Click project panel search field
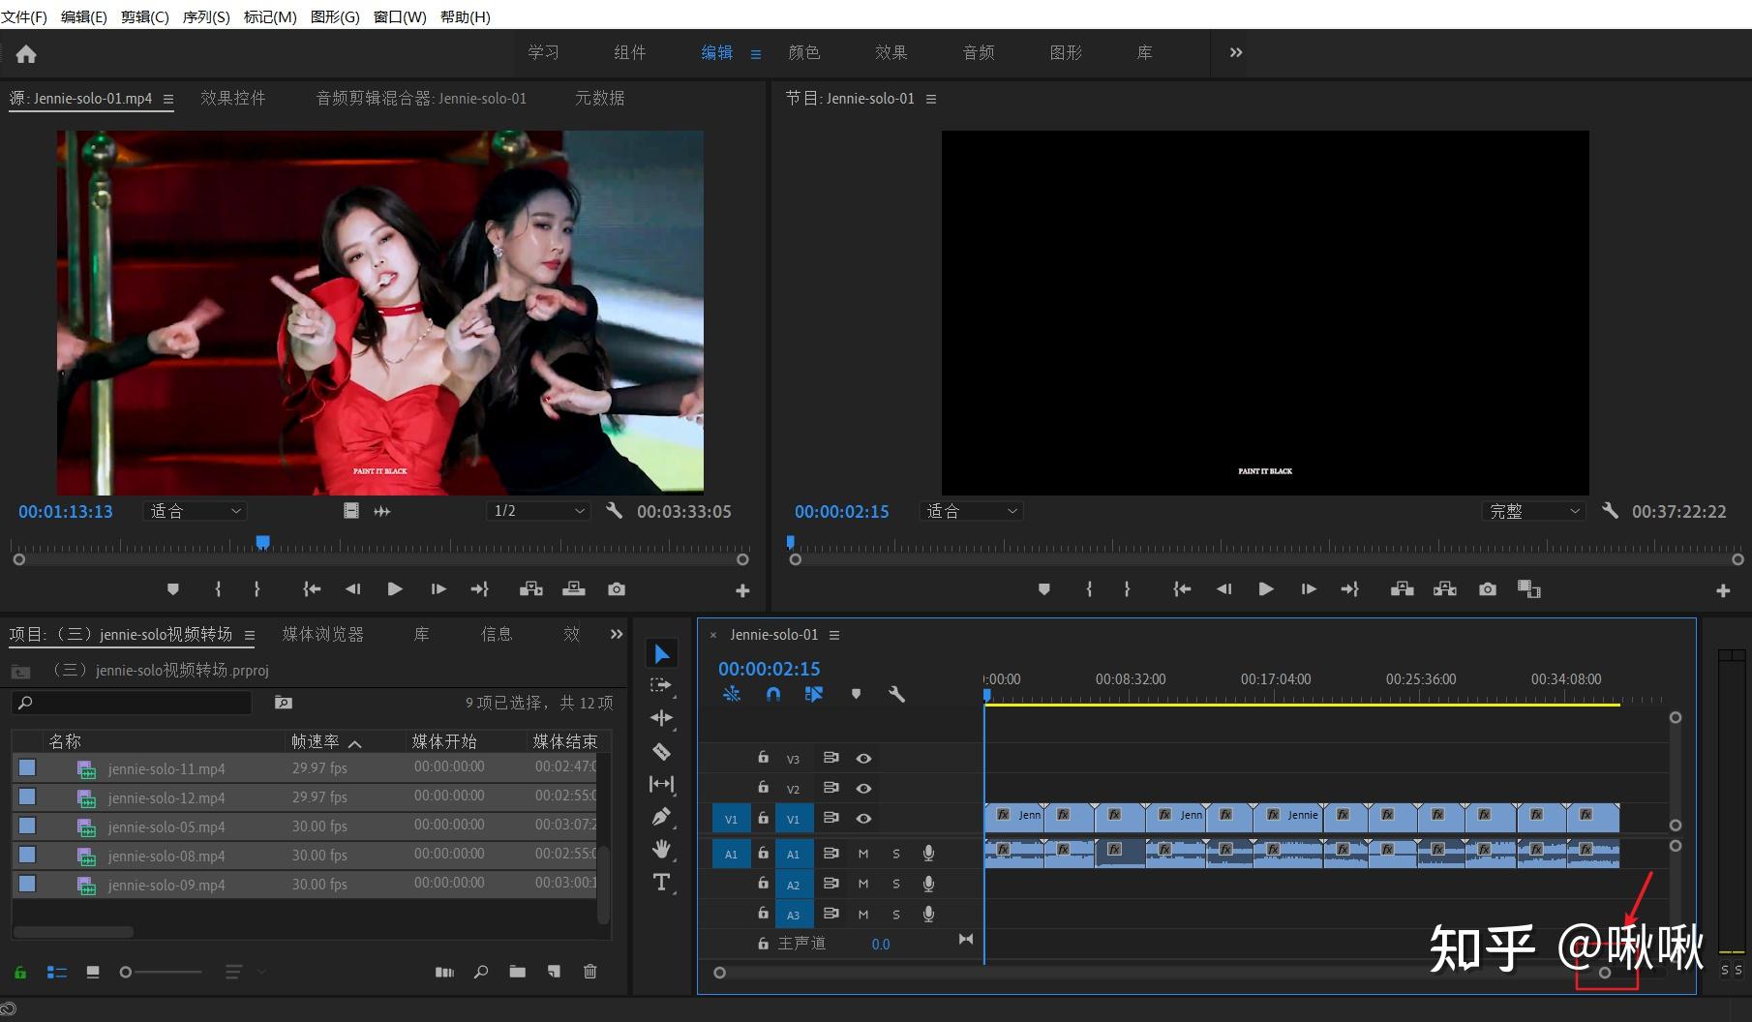 pos(132,703)
